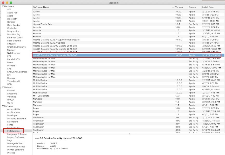
Task: Select macOS Catalina 10.15.7 Supplemental Update row
Action: 128,40
